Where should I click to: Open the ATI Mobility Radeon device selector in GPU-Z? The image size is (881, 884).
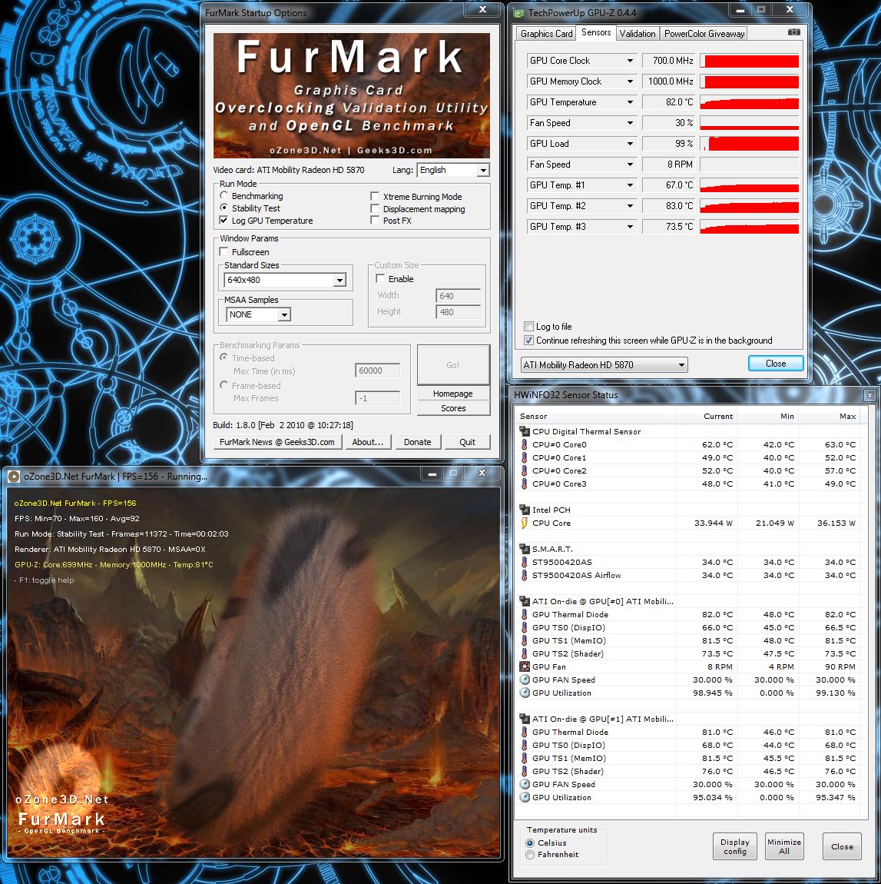point(604,365)
